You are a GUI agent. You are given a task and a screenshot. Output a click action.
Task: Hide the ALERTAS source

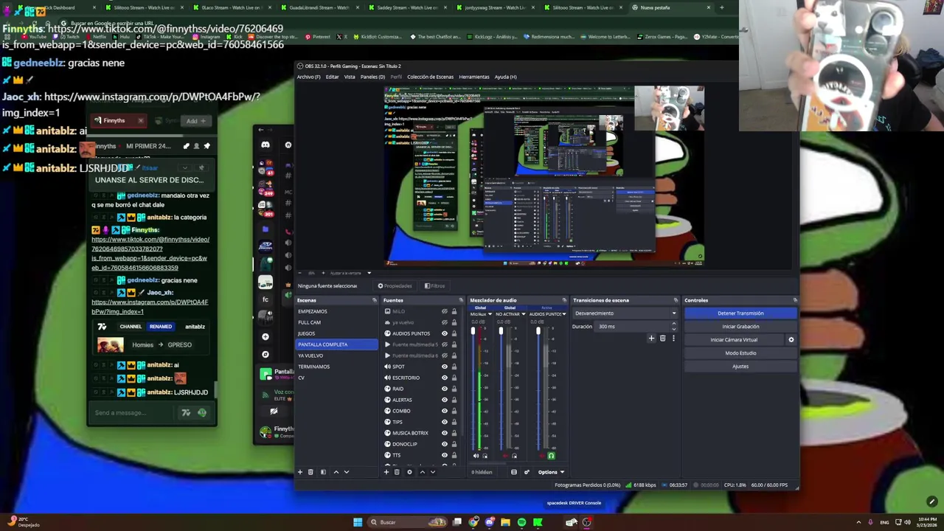click(444, 400)
